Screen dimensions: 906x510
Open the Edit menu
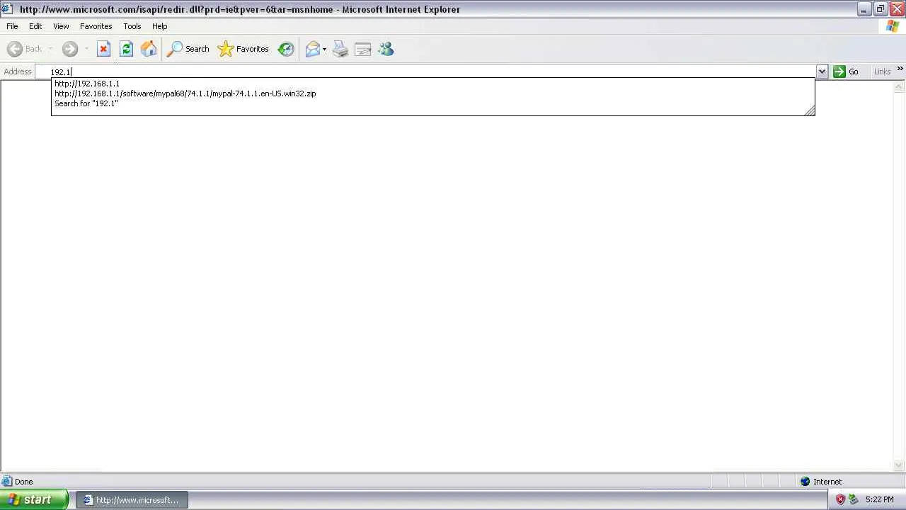[35, 26]
